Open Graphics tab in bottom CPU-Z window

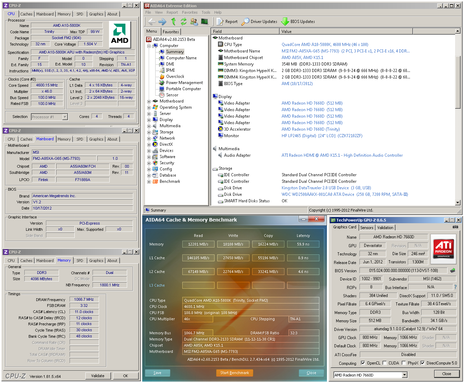click(x=96, y=261)
